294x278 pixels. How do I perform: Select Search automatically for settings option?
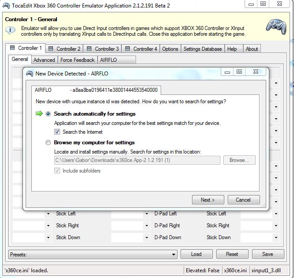[48, 114]
